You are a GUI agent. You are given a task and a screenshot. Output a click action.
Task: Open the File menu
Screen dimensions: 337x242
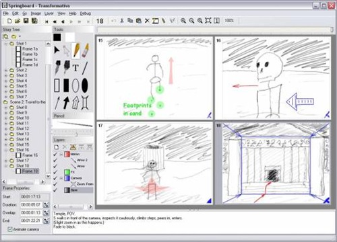click(5, 13)
